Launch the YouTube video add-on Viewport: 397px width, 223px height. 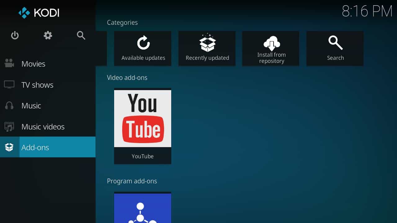click(x=143, y=126)
